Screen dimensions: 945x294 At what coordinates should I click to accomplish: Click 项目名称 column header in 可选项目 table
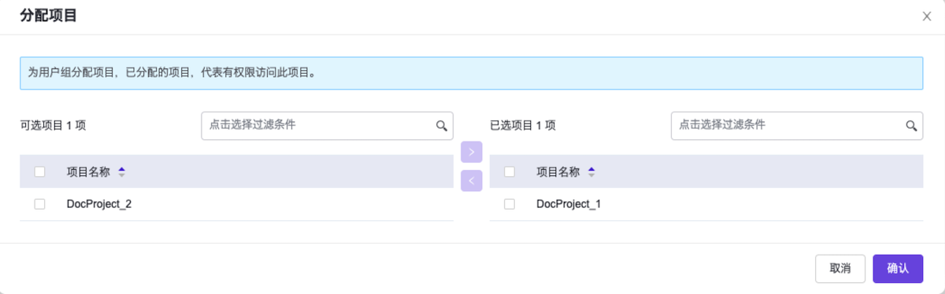pyautogui.click(x=88, y=172)
